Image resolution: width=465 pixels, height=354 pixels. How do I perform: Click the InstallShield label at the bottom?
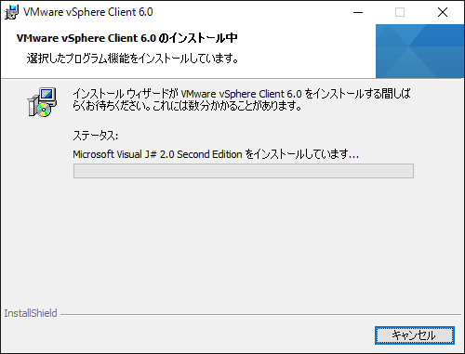click(31, 313)
